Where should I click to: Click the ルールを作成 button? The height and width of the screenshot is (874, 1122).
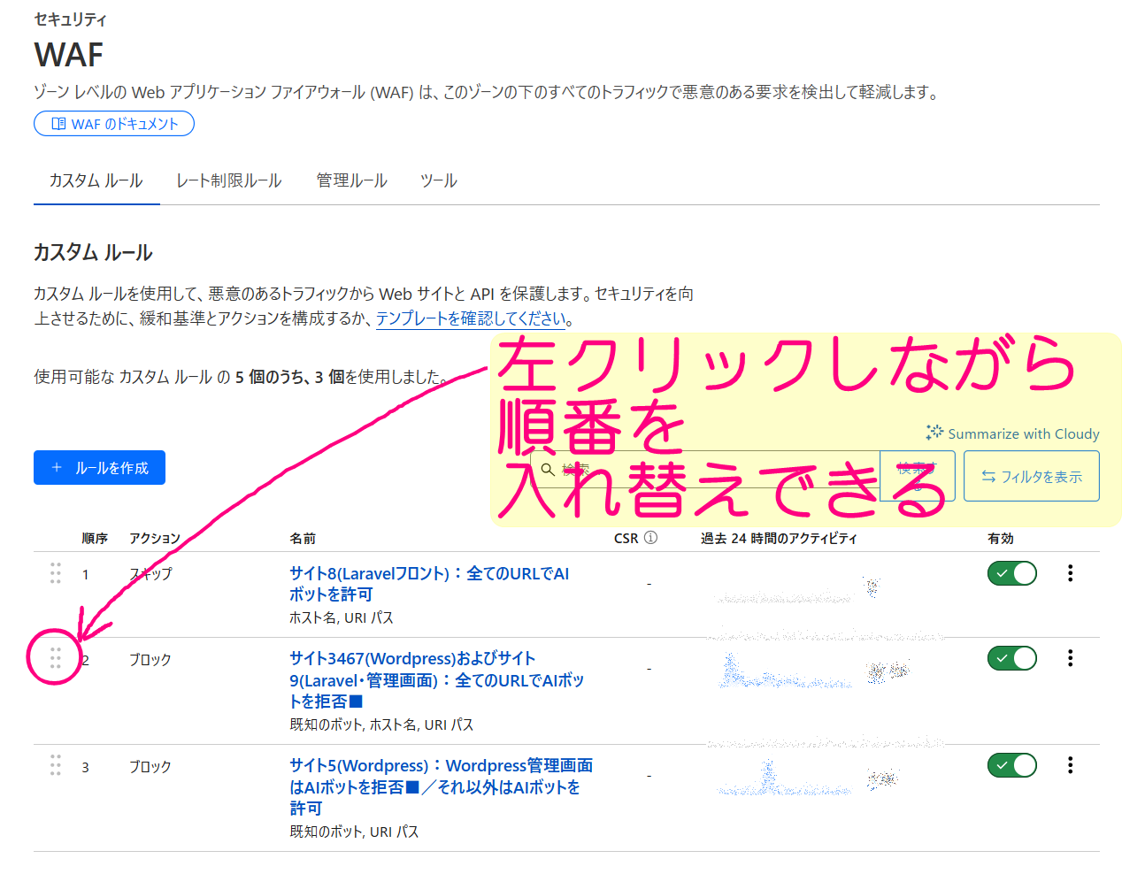point(99,468)
